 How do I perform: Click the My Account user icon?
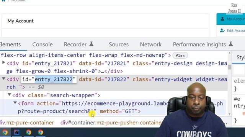pyautogui.click(x=222, y=19)
